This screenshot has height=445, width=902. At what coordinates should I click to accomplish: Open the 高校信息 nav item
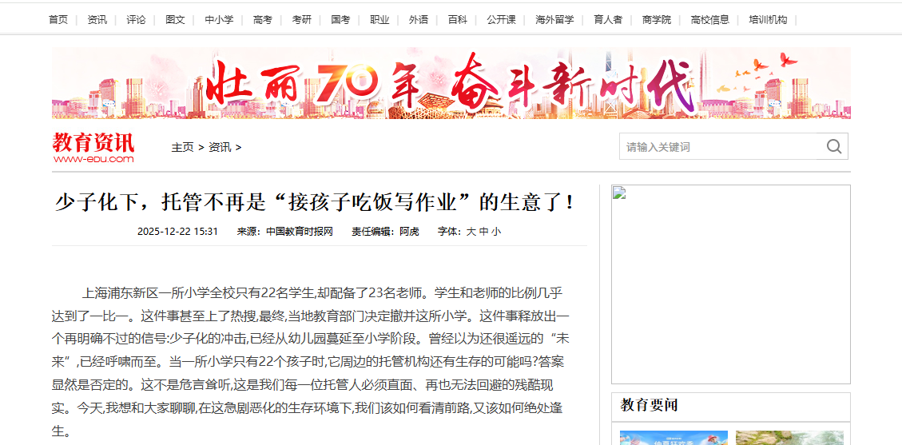pyautogui.click(x=710, y=19)
